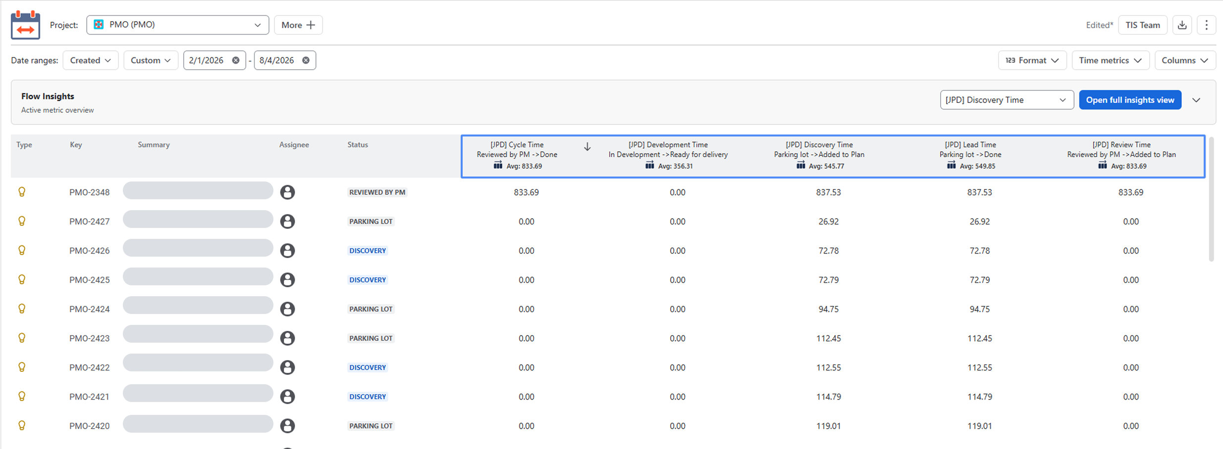
Task: Download the report with export icon
Action: (x=1182, y=25)
